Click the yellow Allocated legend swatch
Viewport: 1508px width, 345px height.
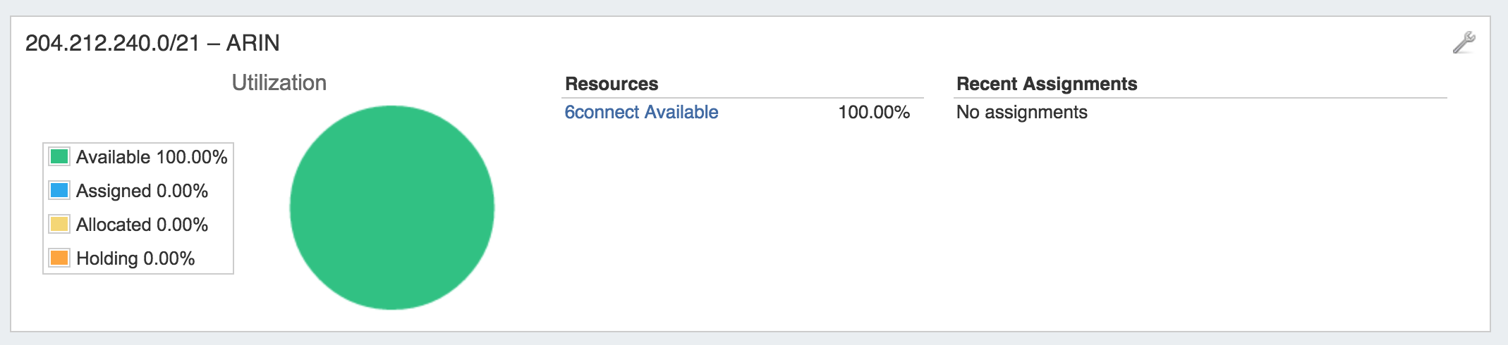(x=59, y=224)
